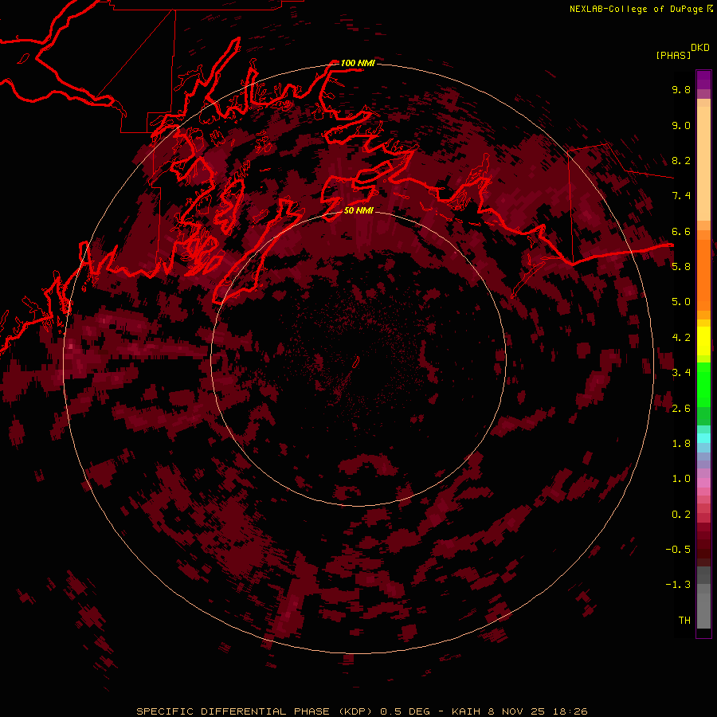717x717 pixels.
Task: Click the 3.4 value on the color scale
Action: click(681, 372)
